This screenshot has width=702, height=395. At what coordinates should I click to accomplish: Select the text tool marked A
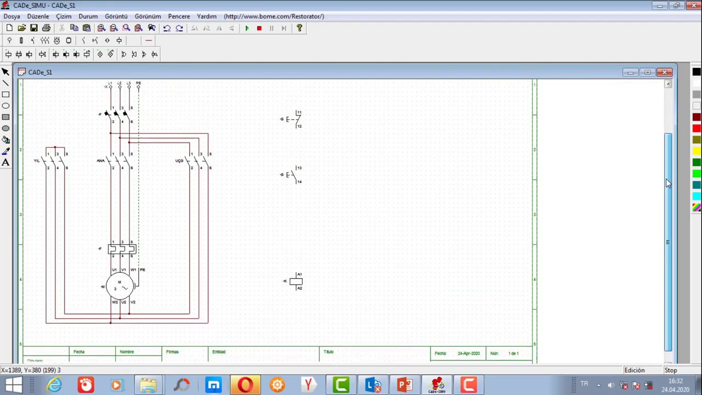(5, 162)
